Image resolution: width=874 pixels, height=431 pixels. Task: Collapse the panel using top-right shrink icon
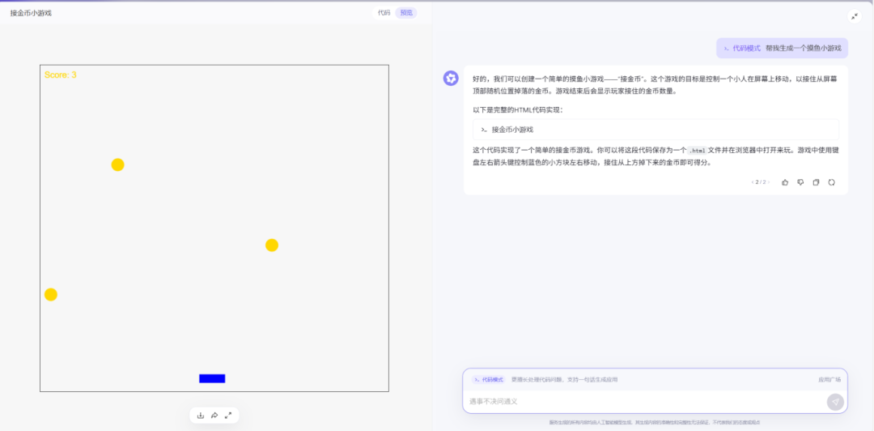tap(855, 16)
